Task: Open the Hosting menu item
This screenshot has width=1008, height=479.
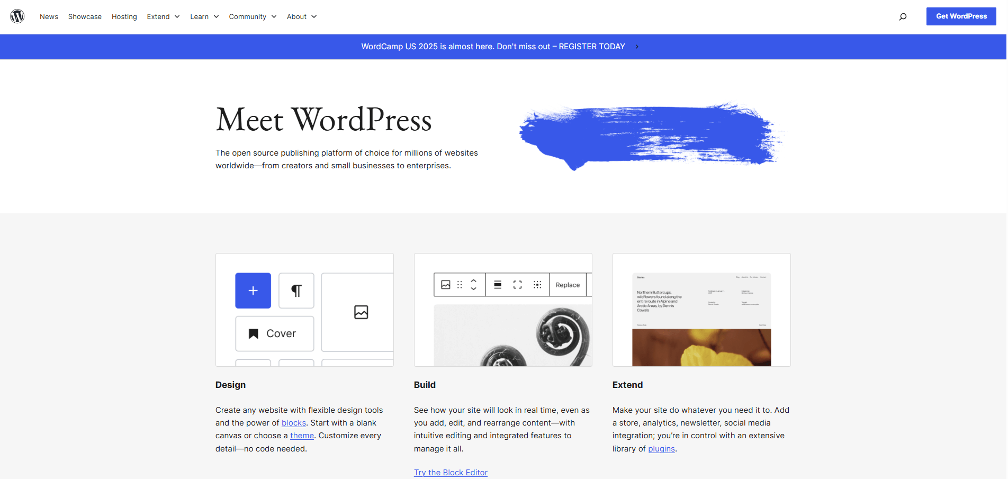Action: (x=124, y=16)
